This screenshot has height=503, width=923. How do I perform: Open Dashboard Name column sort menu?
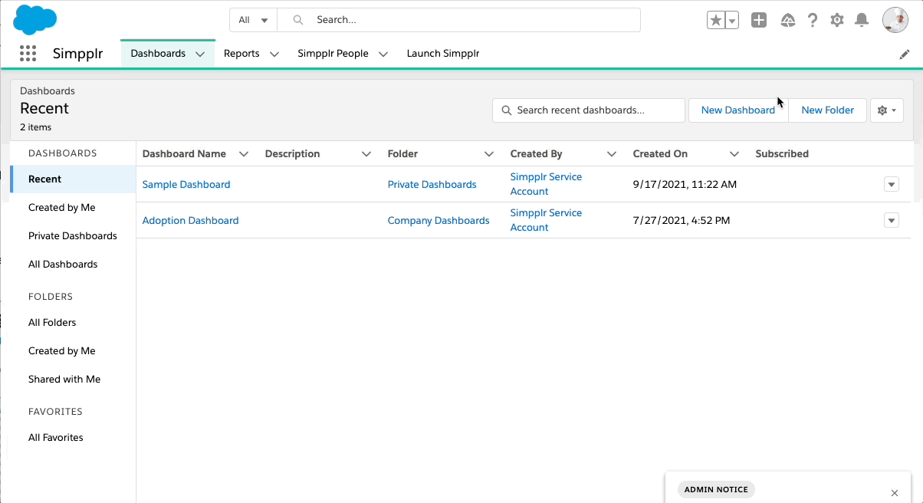pos(244,154)
